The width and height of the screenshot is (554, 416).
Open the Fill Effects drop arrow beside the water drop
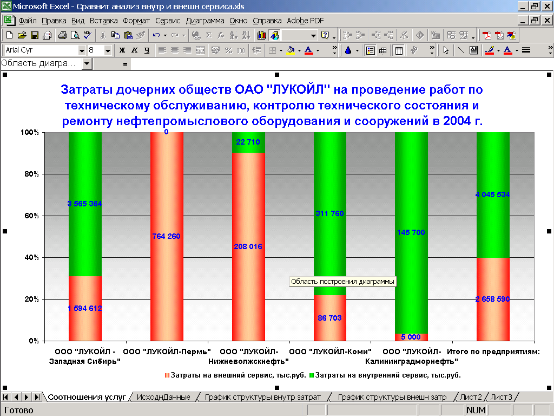pos(357,50)
